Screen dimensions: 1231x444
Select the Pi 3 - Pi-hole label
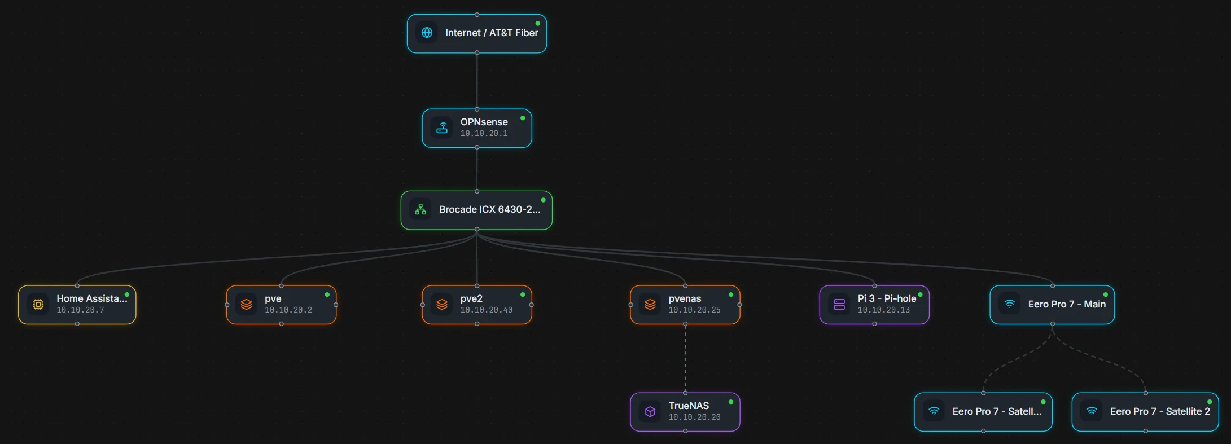point(887,298)
